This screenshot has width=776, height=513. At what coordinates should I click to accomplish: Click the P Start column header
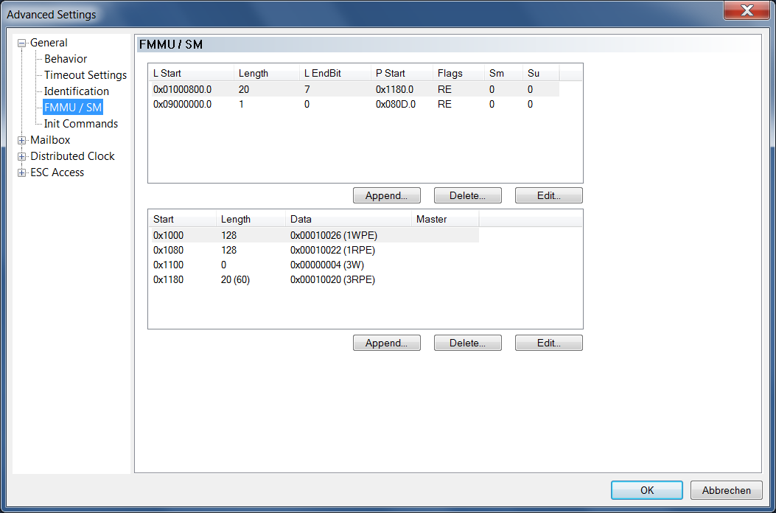coord(402,73)
